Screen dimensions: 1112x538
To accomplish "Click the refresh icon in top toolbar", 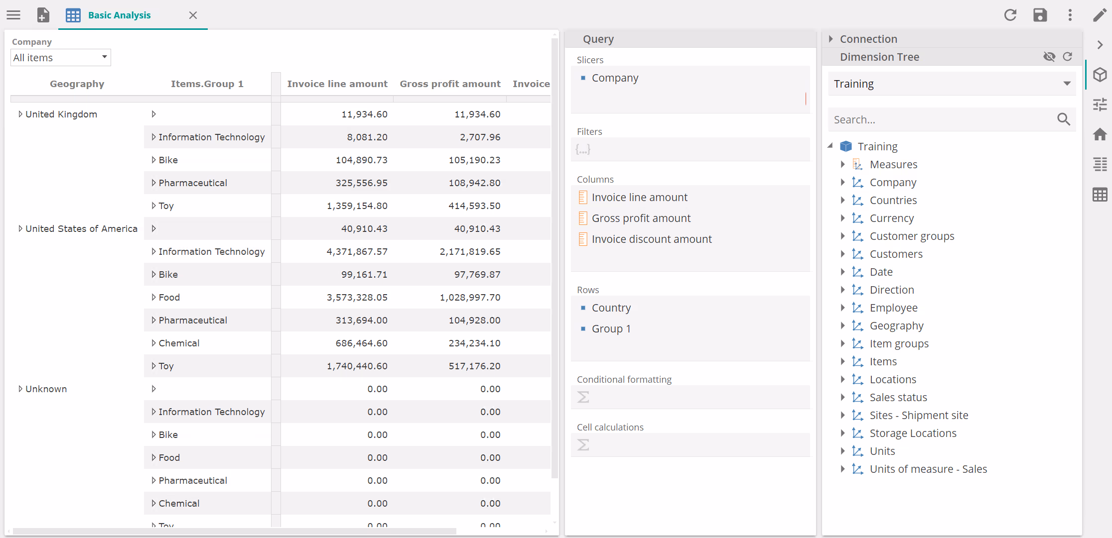I will click(x=1010, y=15).
